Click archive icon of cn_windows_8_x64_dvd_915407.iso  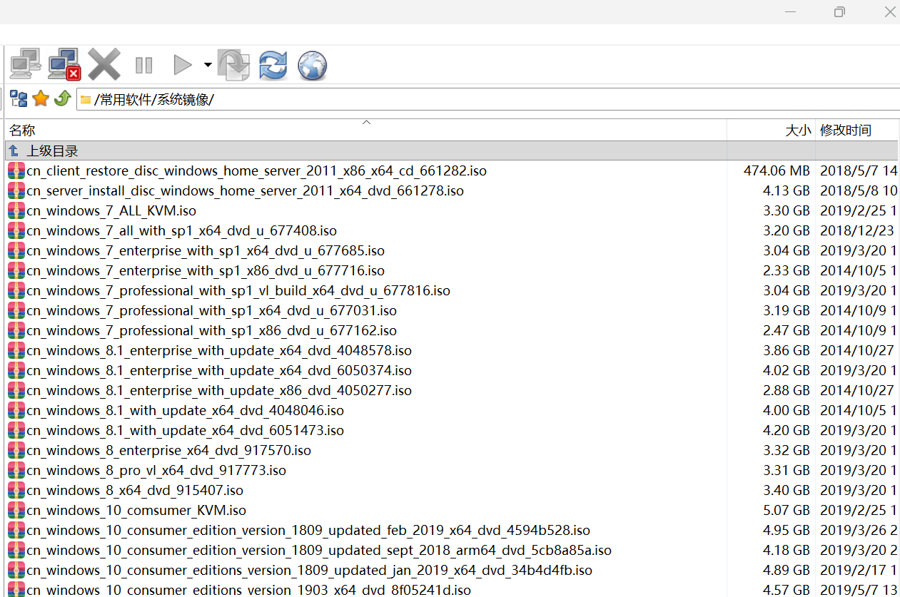16,491
